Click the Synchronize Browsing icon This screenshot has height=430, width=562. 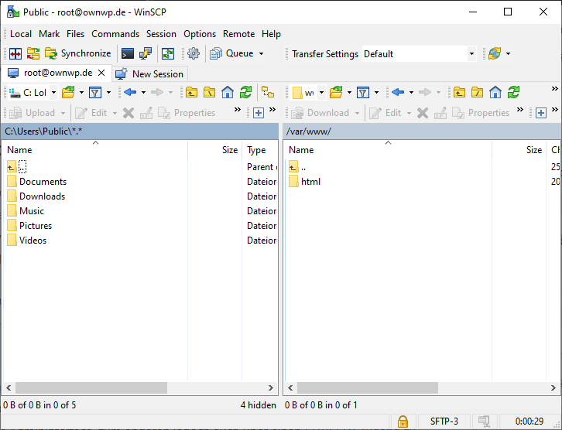click(x=33, y=53)
